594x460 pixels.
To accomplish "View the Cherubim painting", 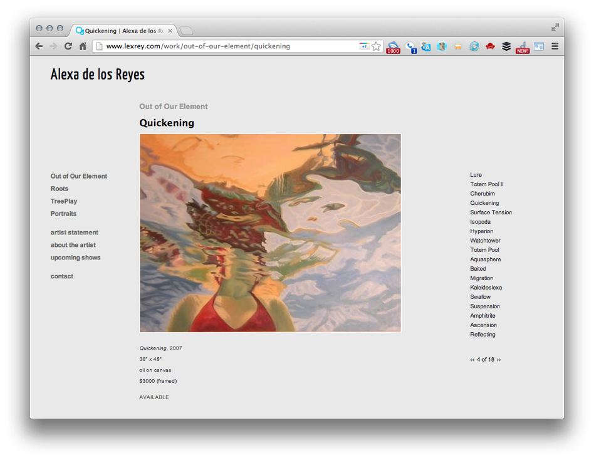I will 482,194.
